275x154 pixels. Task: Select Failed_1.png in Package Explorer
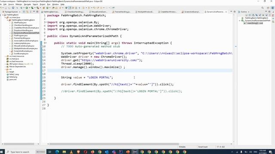coord(14,74)
